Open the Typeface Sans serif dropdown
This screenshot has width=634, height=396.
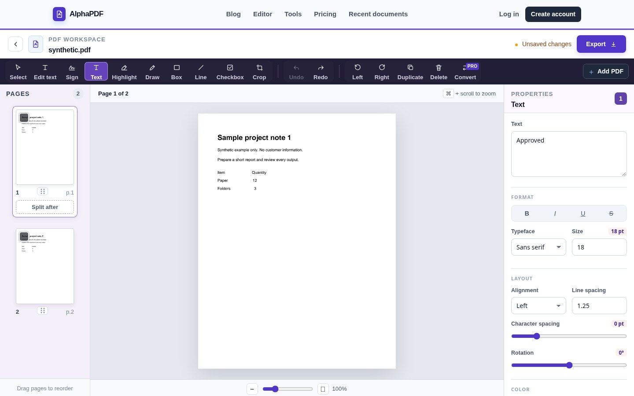pos(538,247)
